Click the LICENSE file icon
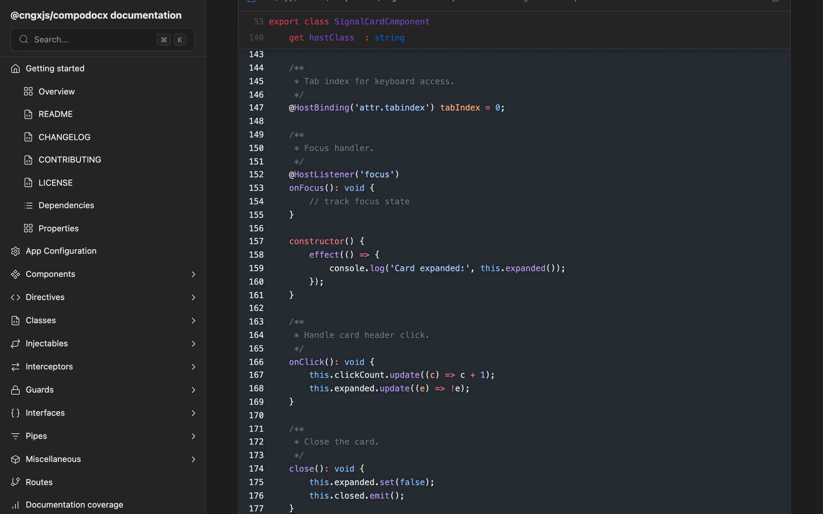The height and width of the screenshot is (514, 823). (28, 182)
